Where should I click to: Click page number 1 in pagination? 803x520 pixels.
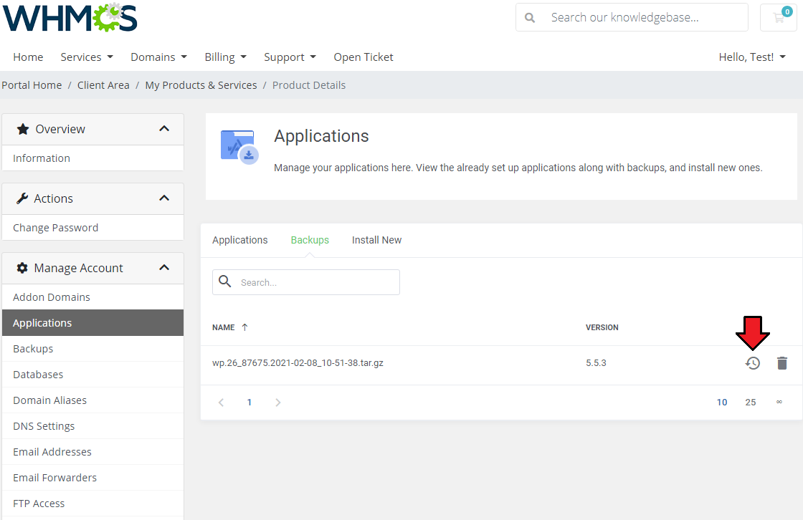click(x=250, y=403)
